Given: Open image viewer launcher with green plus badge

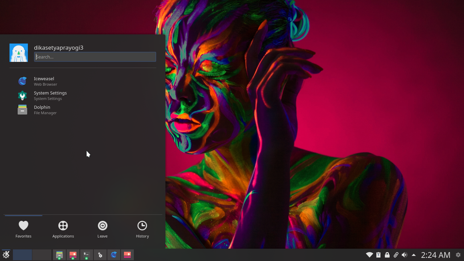Looking at the screenshot, I should [x=73, y=255].
